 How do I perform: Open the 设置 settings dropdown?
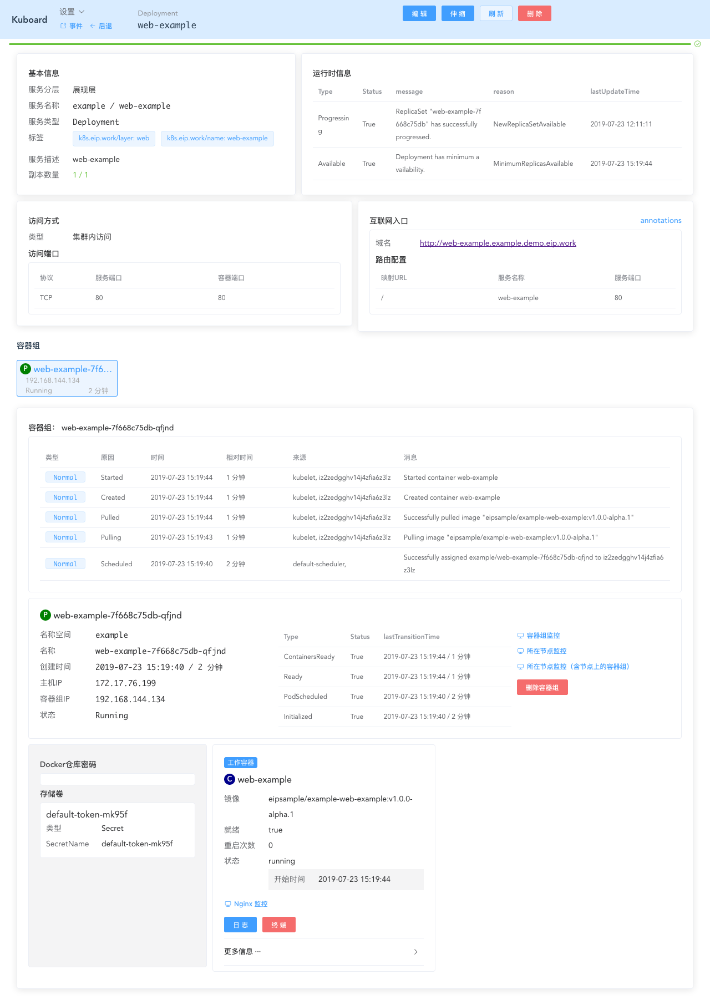[x=72, y=12]
